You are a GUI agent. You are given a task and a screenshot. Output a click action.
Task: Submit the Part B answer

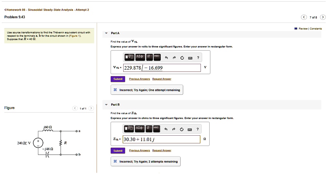(118, 150)
